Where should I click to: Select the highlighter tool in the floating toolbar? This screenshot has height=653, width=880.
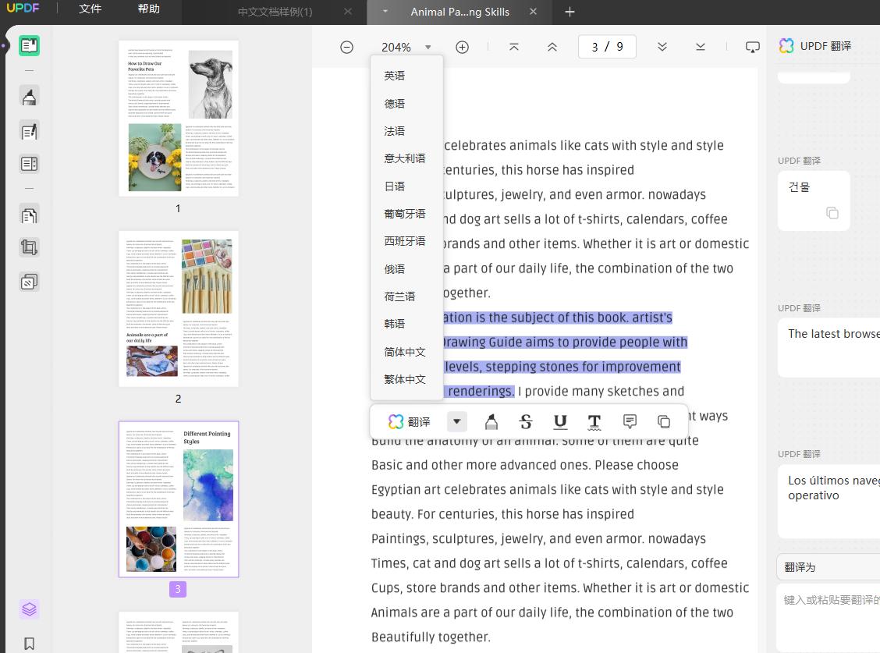(491, 422)
